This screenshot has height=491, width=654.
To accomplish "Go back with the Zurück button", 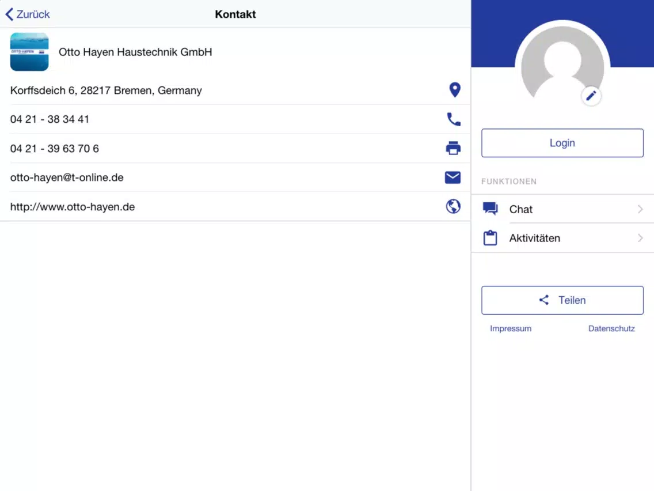I will tap(28, 14).
